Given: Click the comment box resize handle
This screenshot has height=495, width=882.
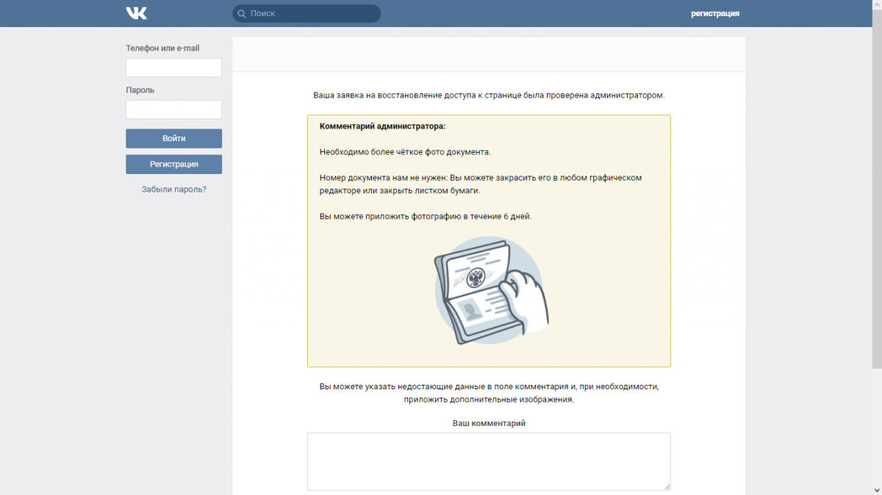Looking at the screenshot, I should click(667, 486).
